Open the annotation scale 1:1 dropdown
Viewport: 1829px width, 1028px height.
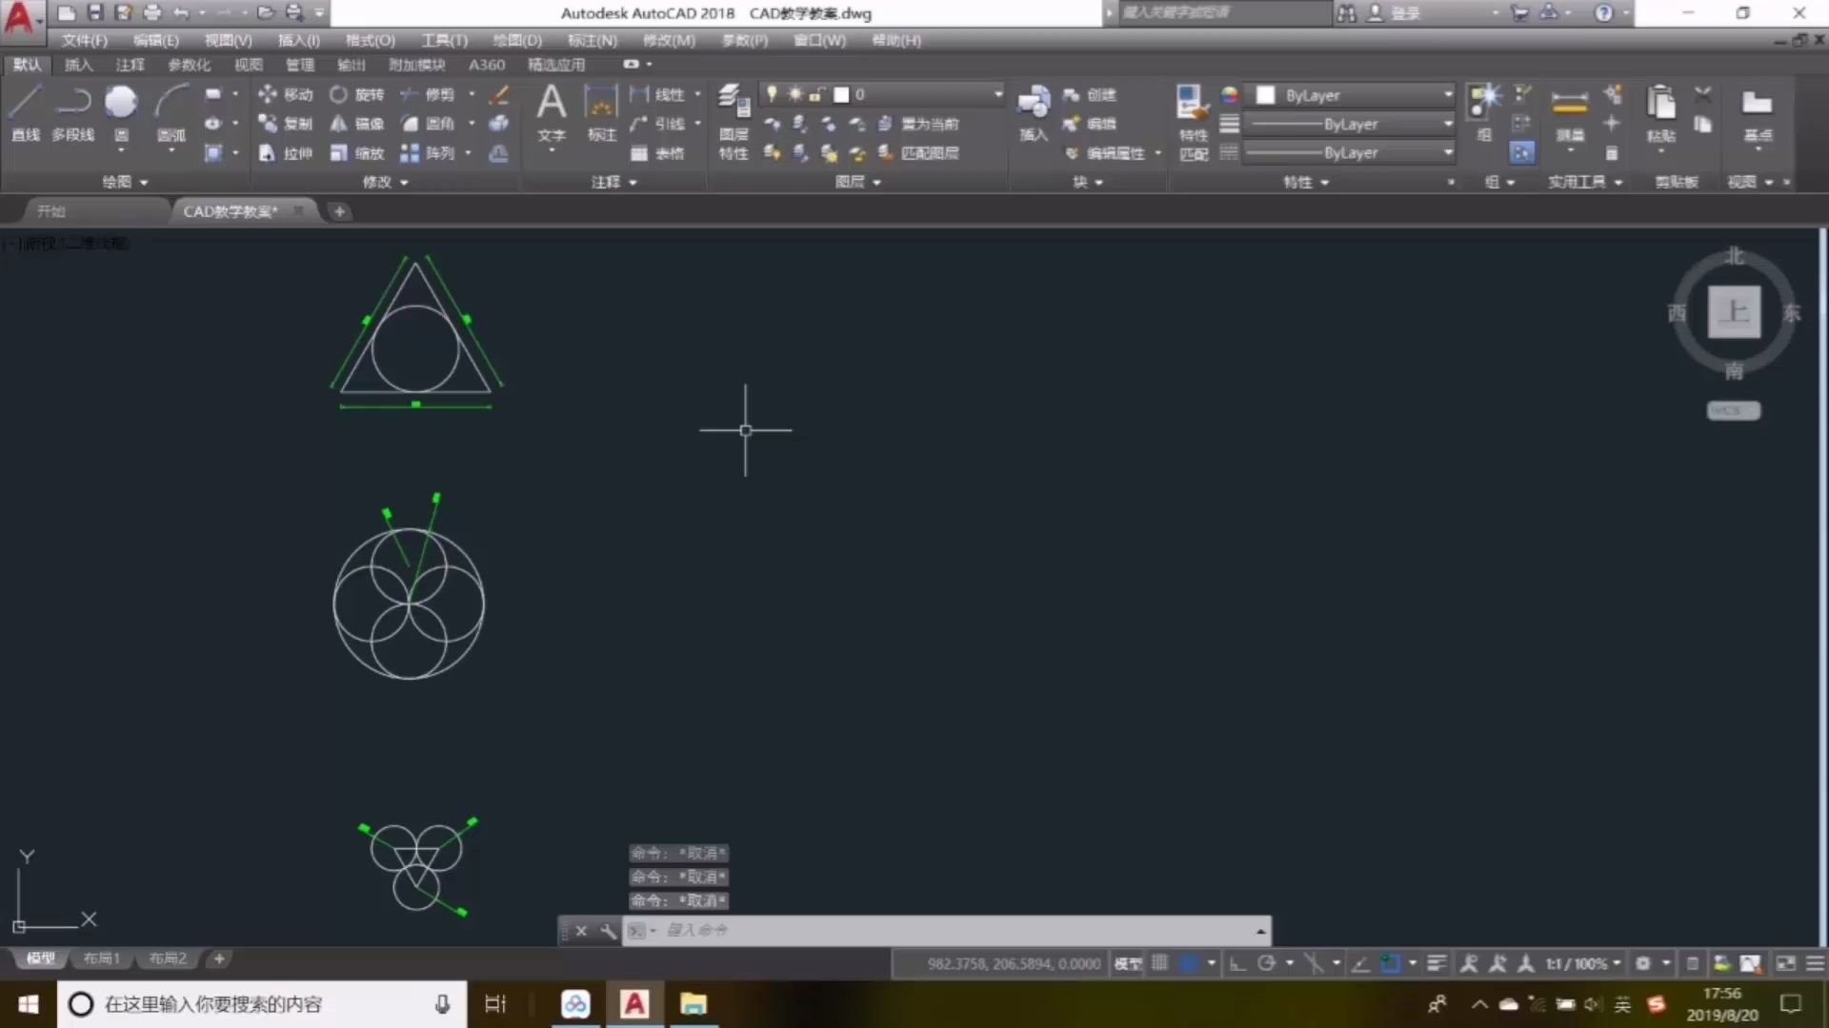pos(1582,963)
